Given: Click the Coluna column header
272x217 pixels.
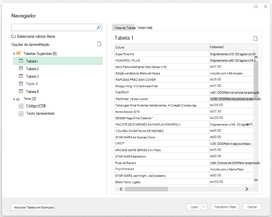Looking at the screenshot, I should coord(162,47).
